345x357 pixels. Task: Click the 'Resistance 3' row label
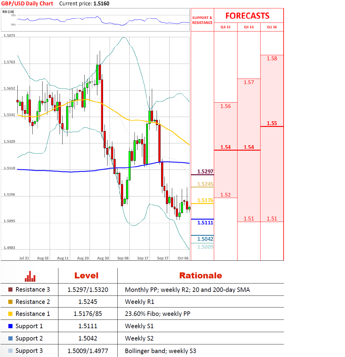[x=33, y=289]
